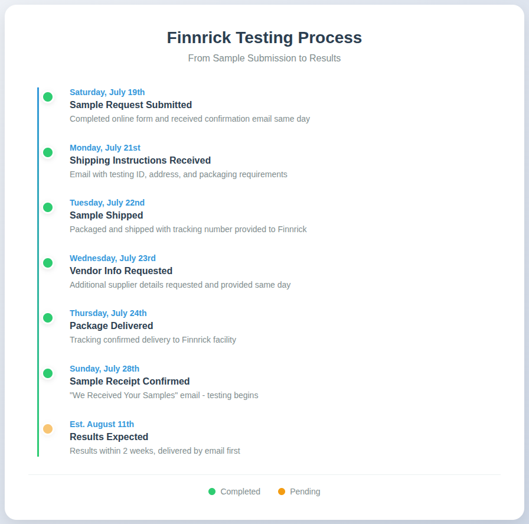
Task: Click the Sunday, July 28th date label
Action: 105,369
